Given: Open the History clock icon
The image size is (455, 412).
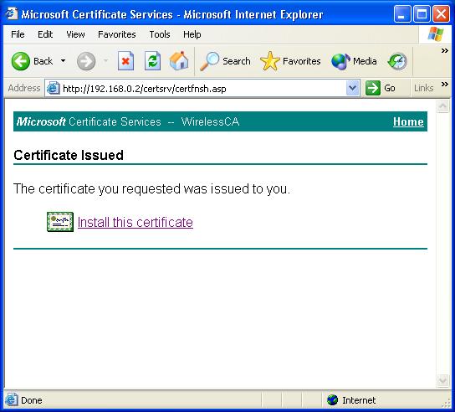Looking at the screenshot, I should [x=397, y=61].
